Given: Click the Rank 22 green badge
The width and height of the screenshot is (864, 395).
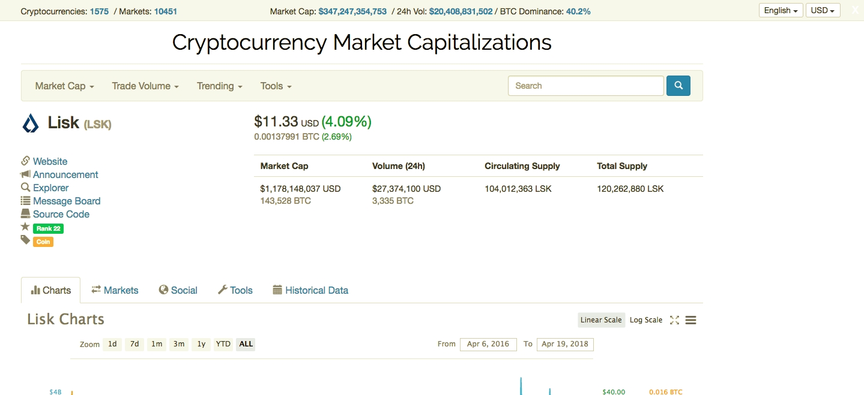Looking at the screenshot, I should (x=48, y=228).
